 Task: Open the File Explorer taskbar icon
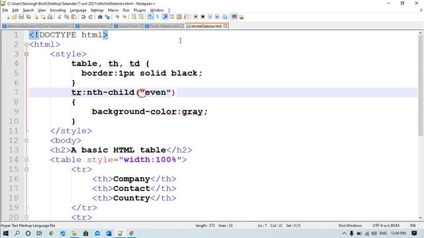(x=74, y=233)
